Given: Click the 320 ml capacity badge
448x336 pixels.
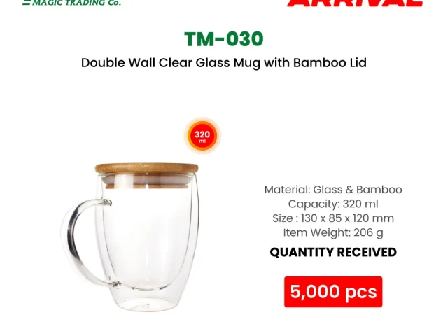Looking at the screenshot, I should pos(202,135).
